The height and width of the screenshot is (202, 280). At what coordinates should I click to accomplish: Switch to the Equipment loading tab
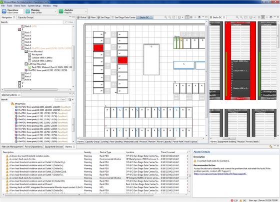[x=226, y=142]
